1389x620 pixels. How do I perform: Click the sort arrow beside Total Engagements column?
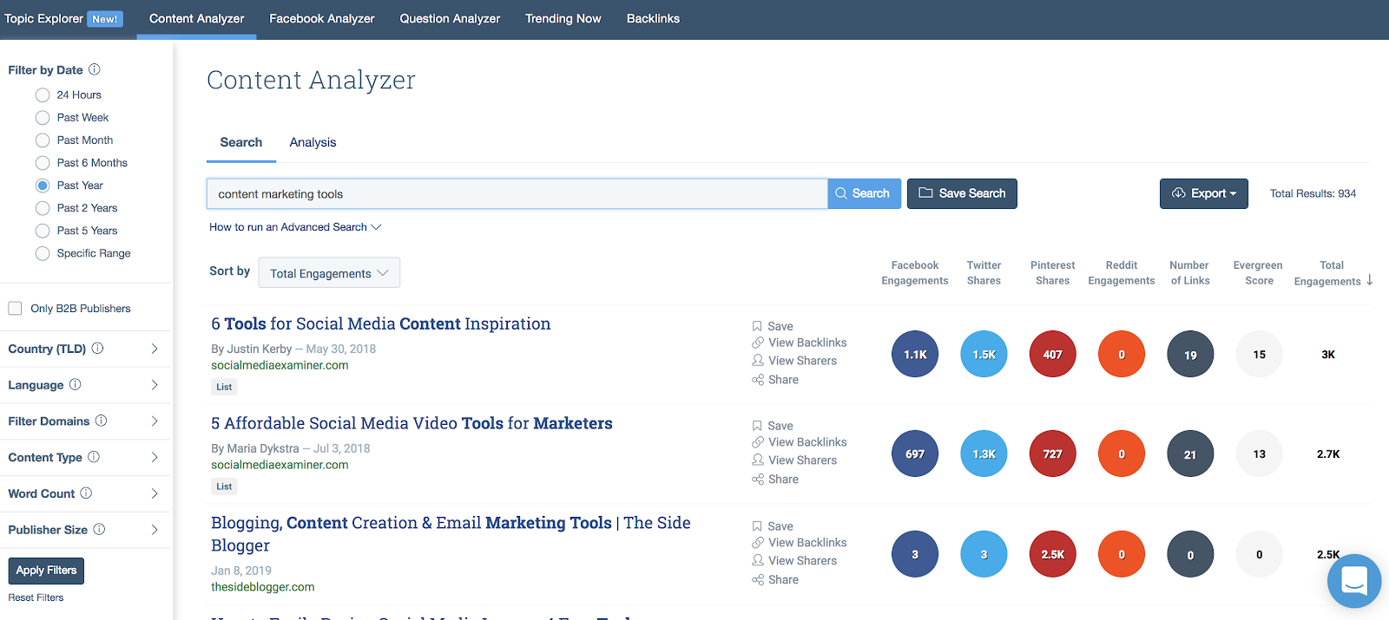click(1370, 280)
